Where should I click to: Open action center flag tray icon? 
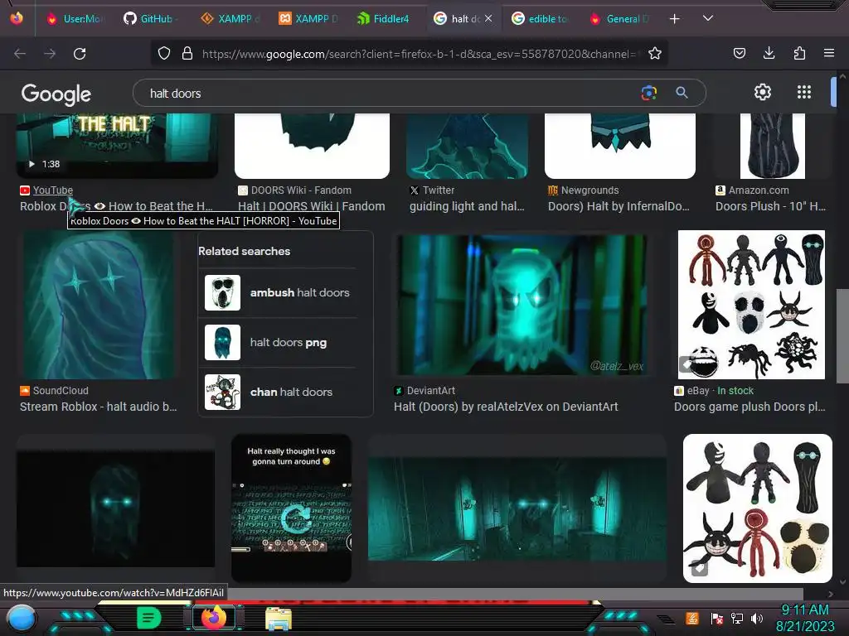pos(716,619)
